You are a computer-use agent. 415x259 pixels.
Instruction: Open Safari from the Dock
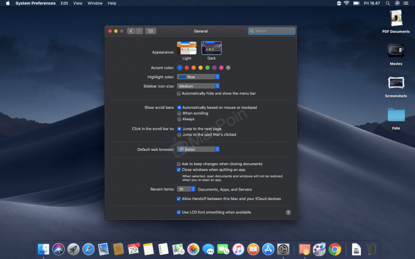point(88,249)
